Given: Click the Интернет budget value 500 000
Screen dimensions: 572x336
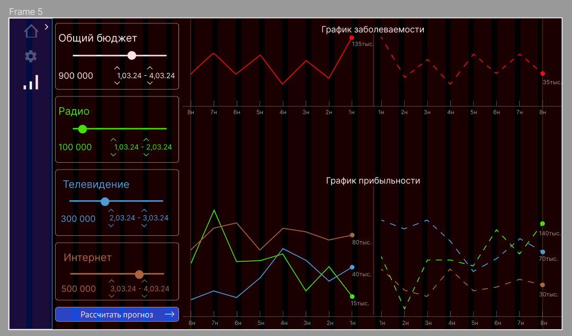Looking at the screenshot, I should pos(79,289).
